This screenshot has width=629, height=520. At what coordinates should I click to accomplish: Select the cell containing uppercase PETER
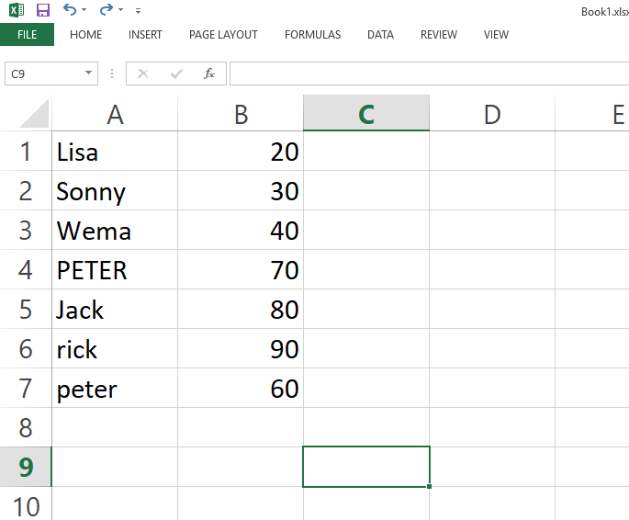pyautogui.click(x=115, y=269)
